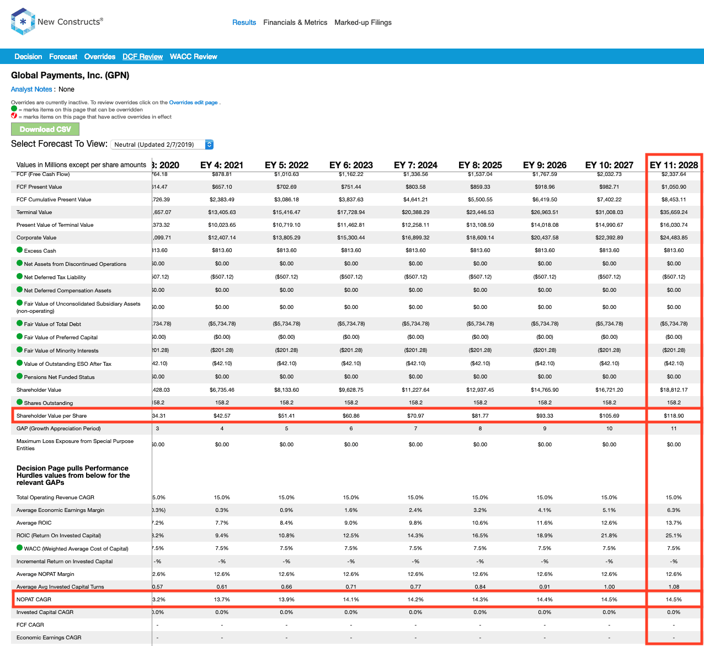
Task: Click the Maximum Loss Exposure from Special Purpose Entities label
Action: pyautogui.click(x=75, y=445)
